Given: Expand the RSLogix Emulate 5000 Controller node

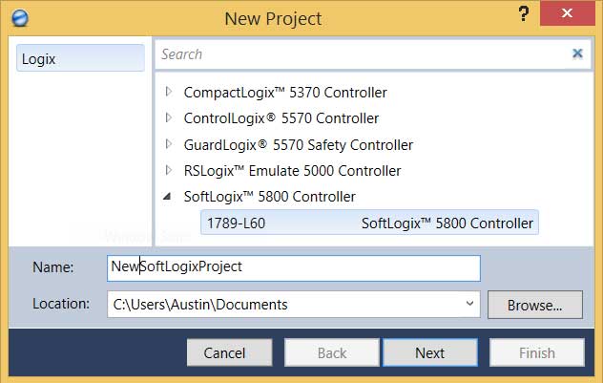Looking at the screenshot, I should pyautogui.click(x=169, y=170).
